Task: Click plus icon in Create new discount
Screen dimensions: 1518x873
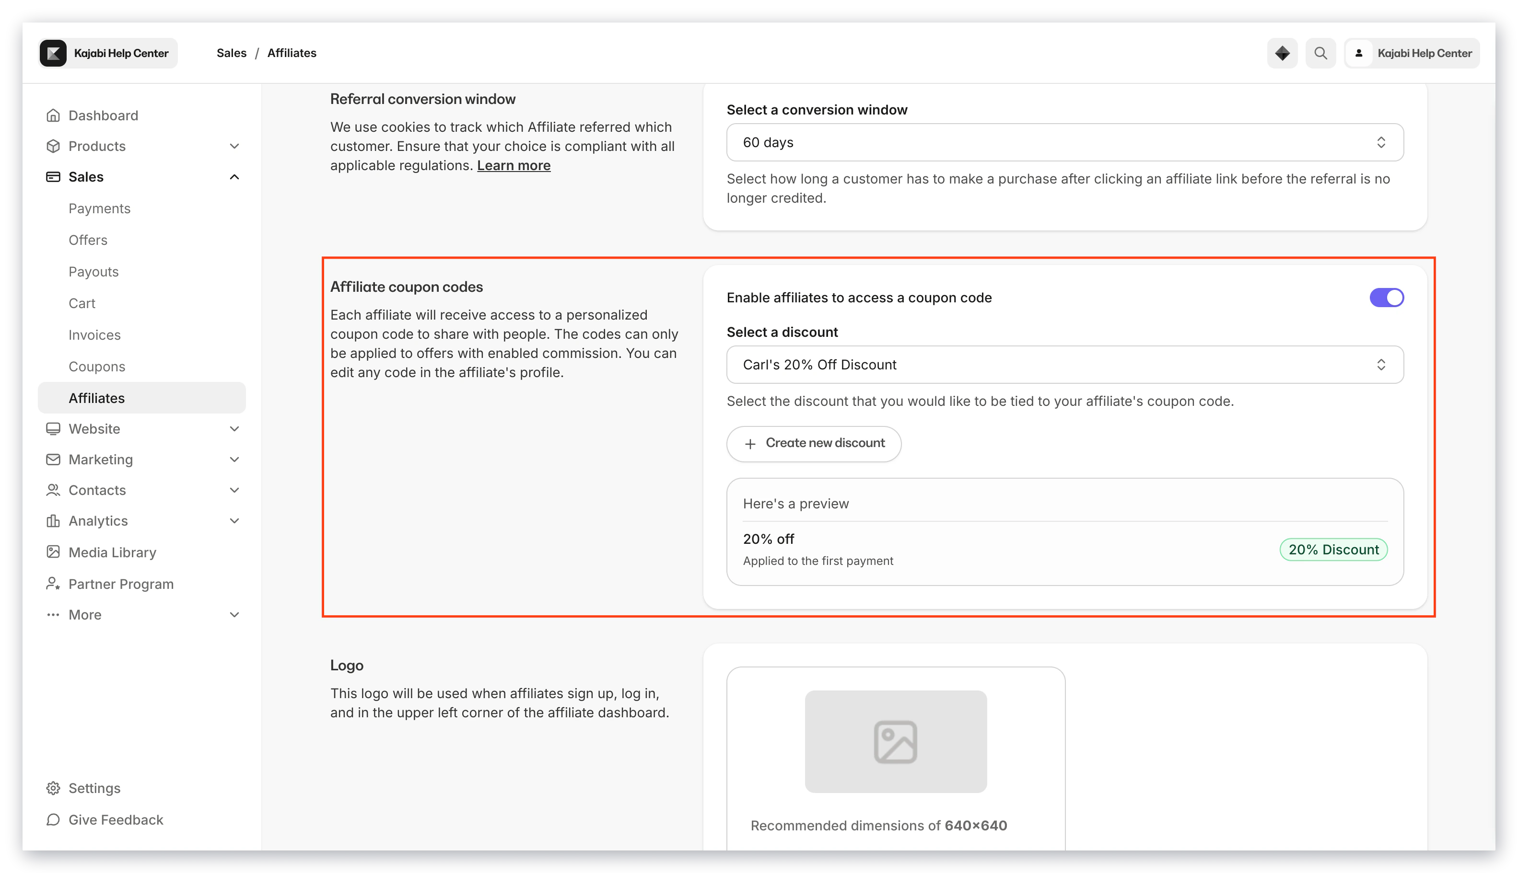Action: 750,444
